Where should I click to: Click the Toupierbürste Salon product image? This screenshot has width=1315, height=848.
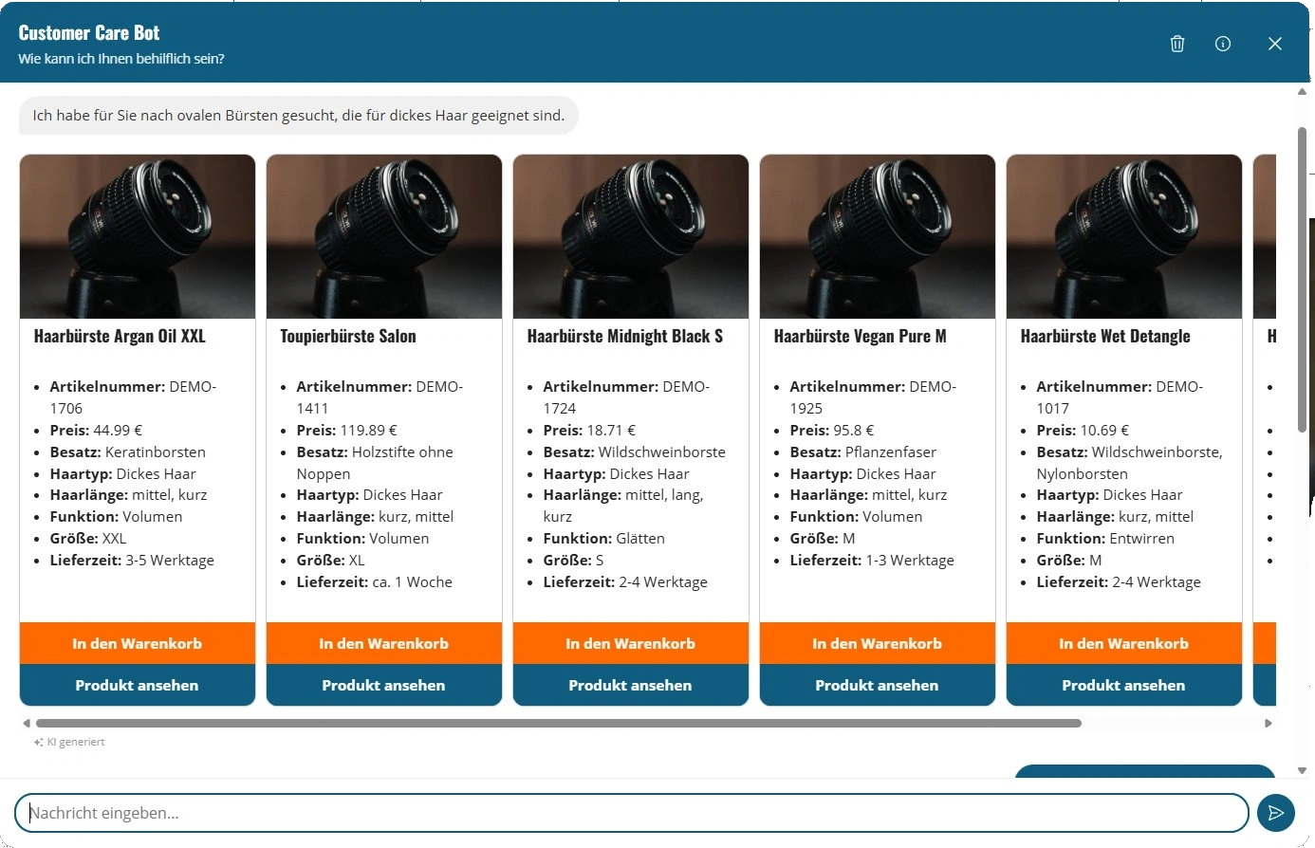click(x=383, y=236)
